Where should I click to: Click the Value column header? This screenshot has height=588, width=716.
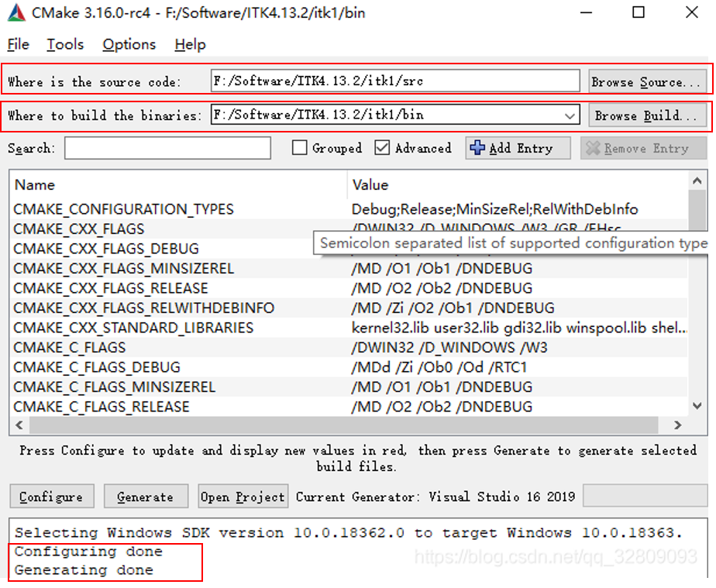tap(518, 184)
